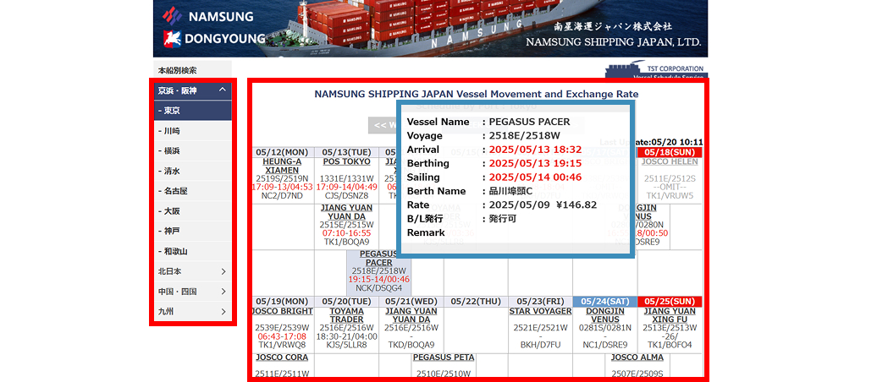Image resolution: width=877 pixels, height=382 pixels.
Task: Open JOSCO ALMA vessel link
Action: (x=637, y=357)
